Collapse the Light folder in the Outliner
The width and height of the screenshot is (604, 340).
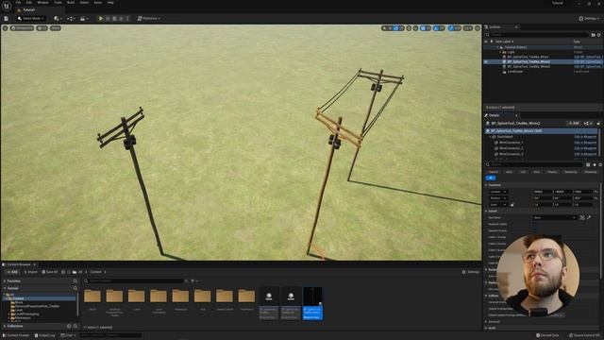tap(500, 52)
